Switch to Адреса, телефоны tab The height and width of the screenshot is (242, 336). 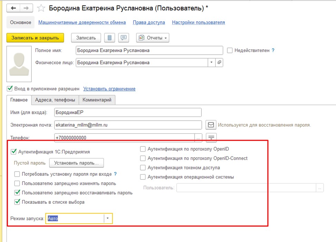(x=55, y=100)
